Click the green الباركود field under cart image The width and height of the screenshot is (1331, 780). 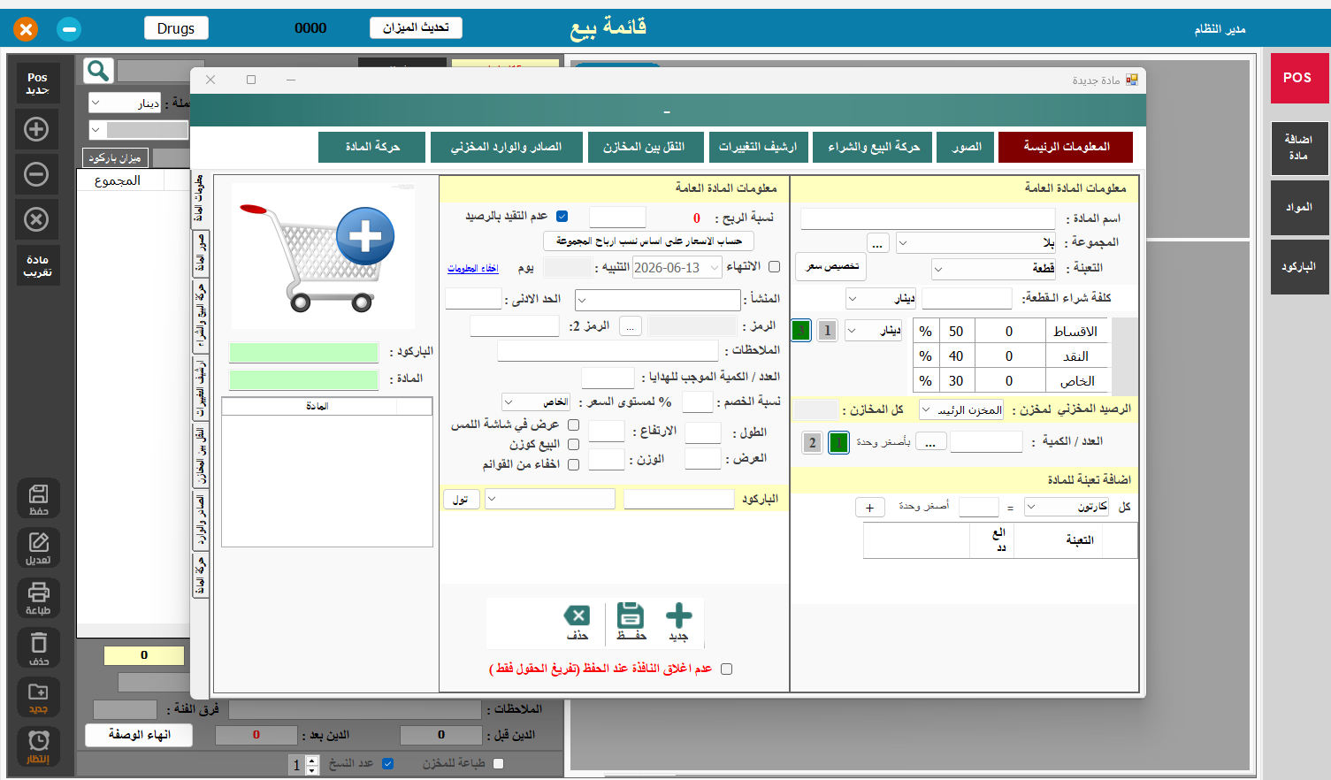(303, 353)
